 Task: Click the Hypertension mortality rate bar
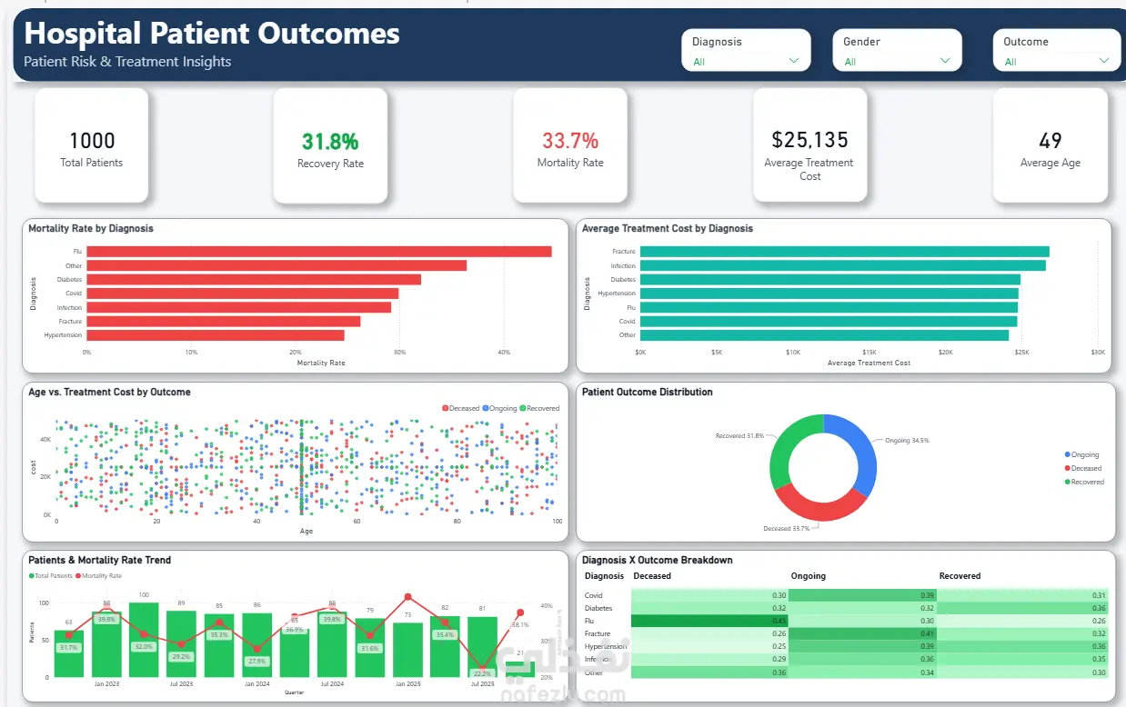(216, 335)
